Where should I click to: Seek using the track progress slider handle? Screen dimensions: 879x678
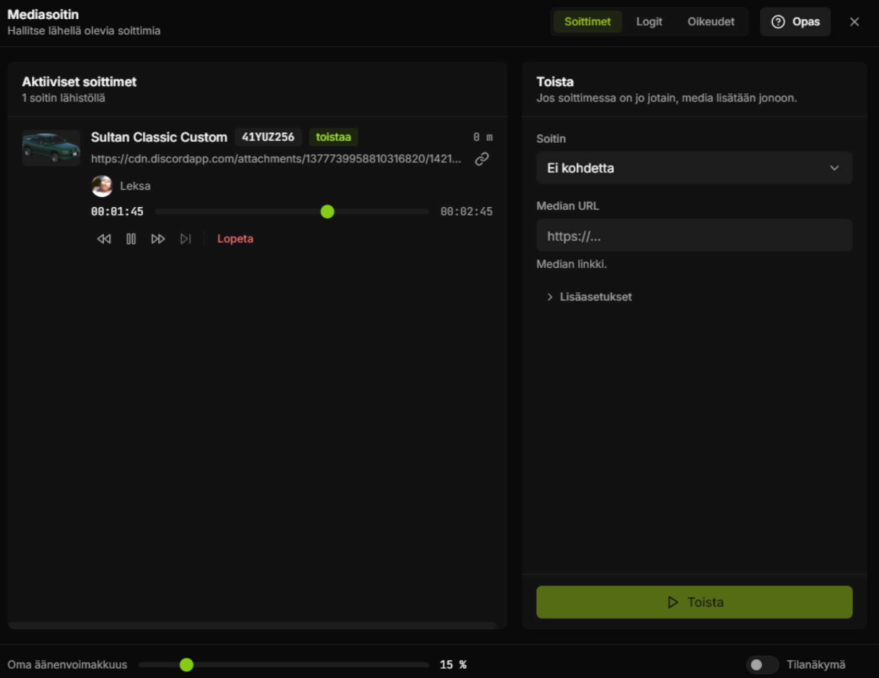click(327, 211)
